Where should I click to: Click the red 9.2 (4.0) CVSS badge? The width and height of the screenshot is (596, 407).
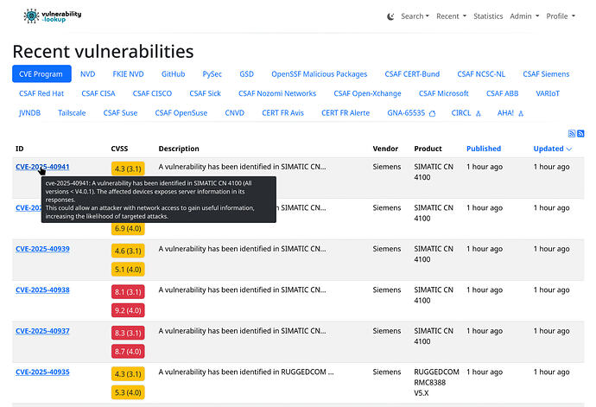coord(128,310)
